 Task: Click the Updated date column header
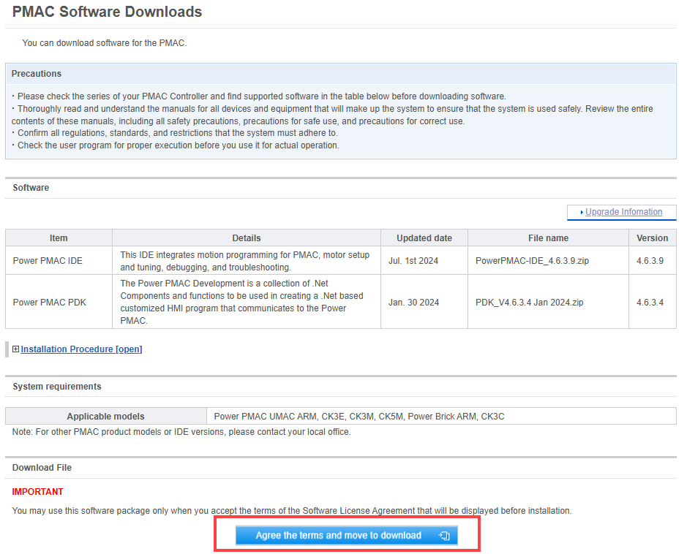point(424,238)
